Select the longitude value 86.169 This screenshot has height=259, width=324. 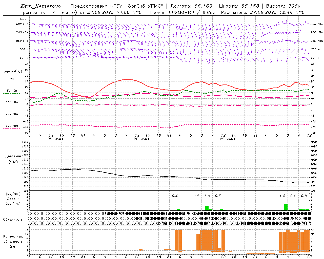(x=204, y=6)
